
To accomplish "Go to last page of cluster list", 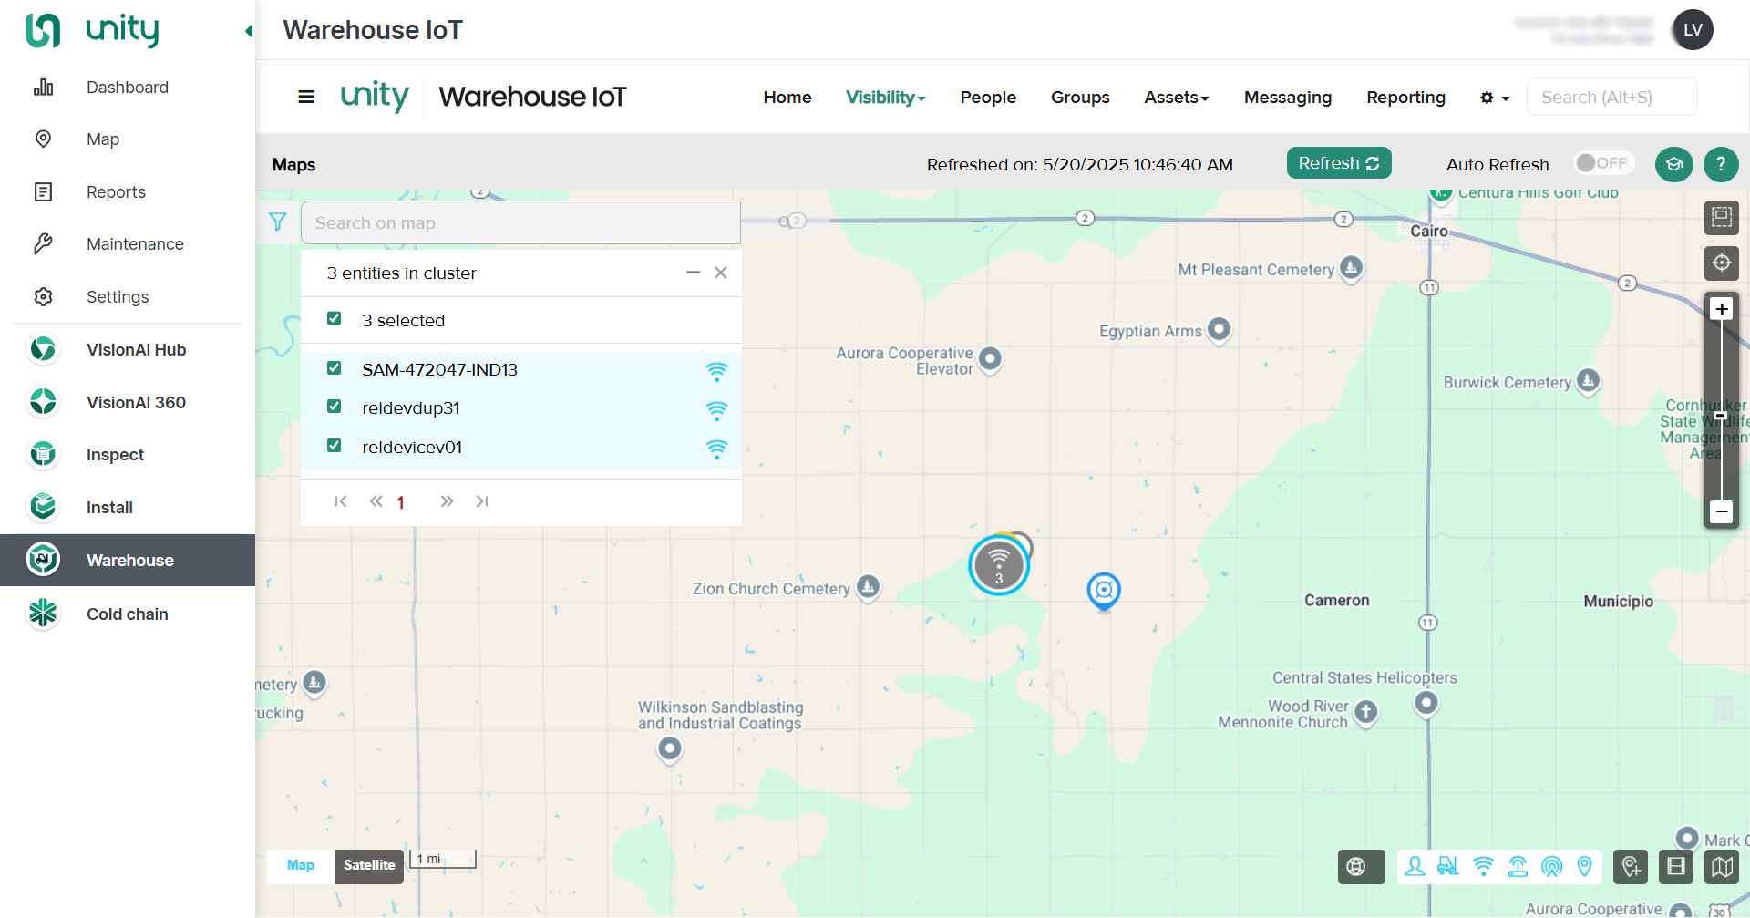I will tap(482, 501).
